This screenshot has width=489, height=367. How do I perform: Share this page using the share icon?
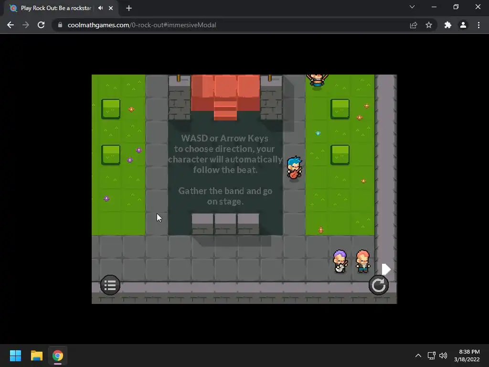coord(414,25)
